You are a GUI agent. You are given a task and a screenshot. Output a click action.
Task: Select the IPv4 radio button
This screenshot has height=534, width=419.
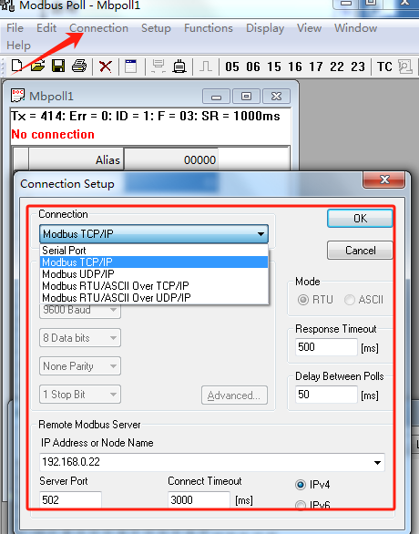[301, 485]
